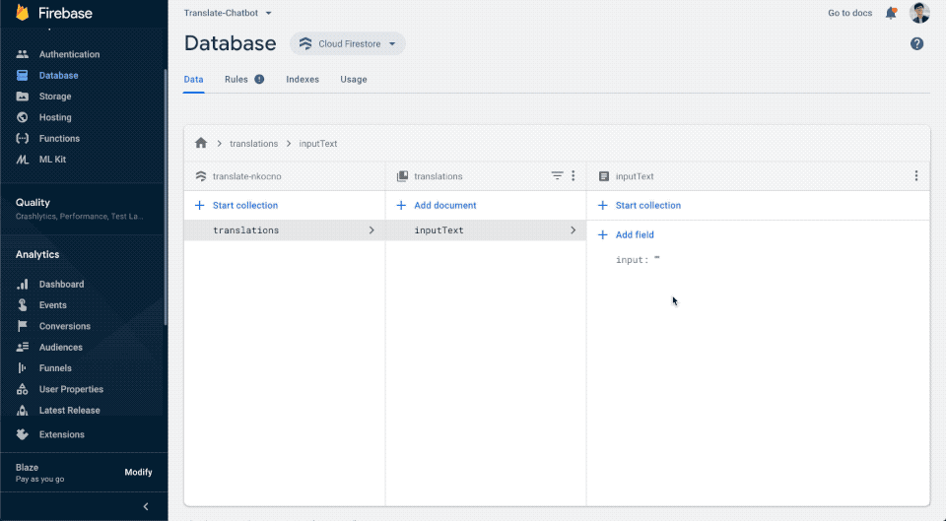The image size is (946, 521).
Task: Open notifications bell icon
Action: click(x=891, y=13)
